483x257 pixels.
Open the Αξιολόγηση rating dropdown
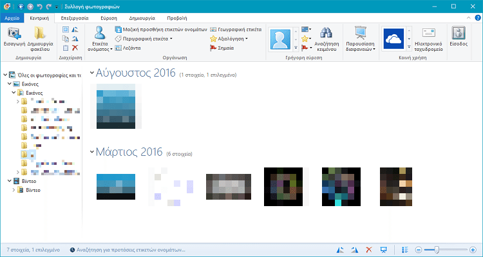(x=229, y=39)
